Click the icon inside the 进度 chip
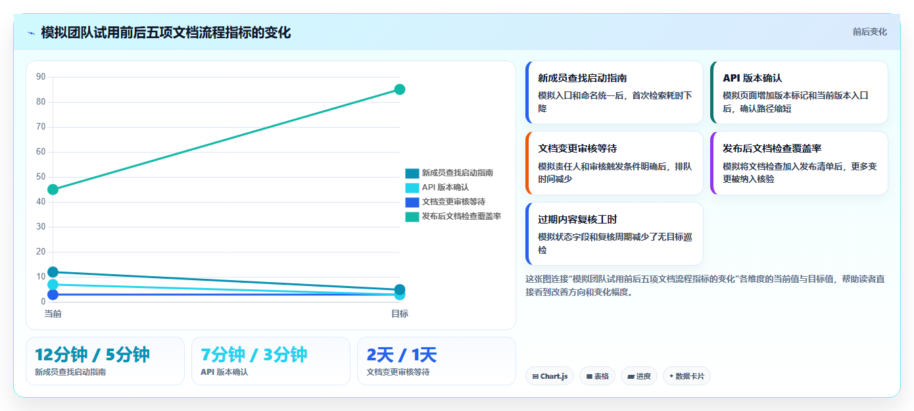The image size is (914, 411). (x=631, y=377)
